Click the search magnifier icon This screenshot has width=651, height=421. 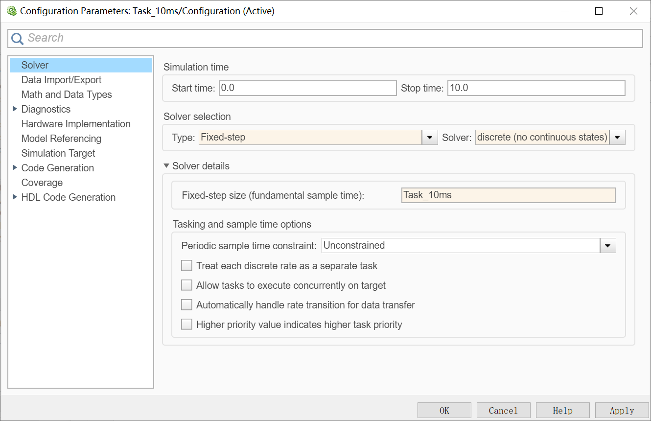click(x=18, y=38)
